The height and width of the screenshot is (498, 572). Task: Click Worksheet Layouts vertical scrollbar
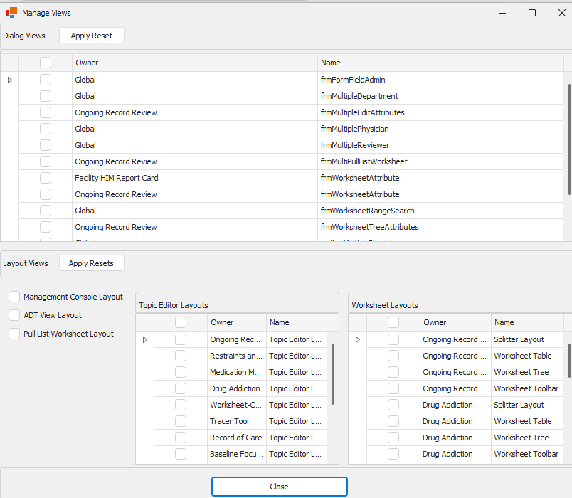tap(569, 361)
